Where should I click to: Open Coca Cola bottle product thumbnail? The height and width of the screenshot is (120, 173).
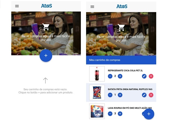pos(97,74)
